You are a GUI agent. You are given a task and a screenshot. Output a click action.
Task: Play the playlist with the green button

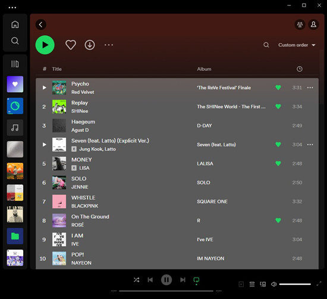[45, 45]
